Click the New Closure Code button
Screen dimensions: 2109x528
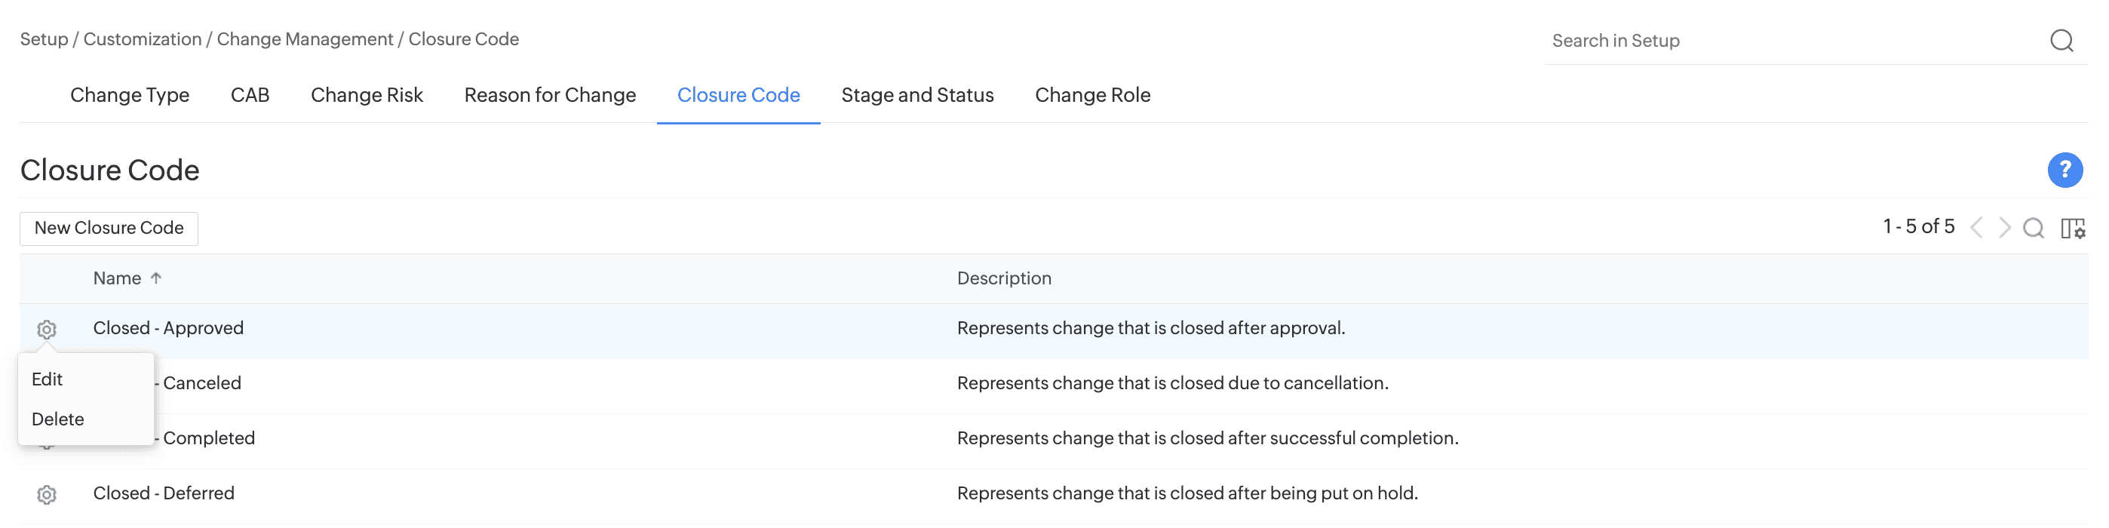[x=109, y=228]
